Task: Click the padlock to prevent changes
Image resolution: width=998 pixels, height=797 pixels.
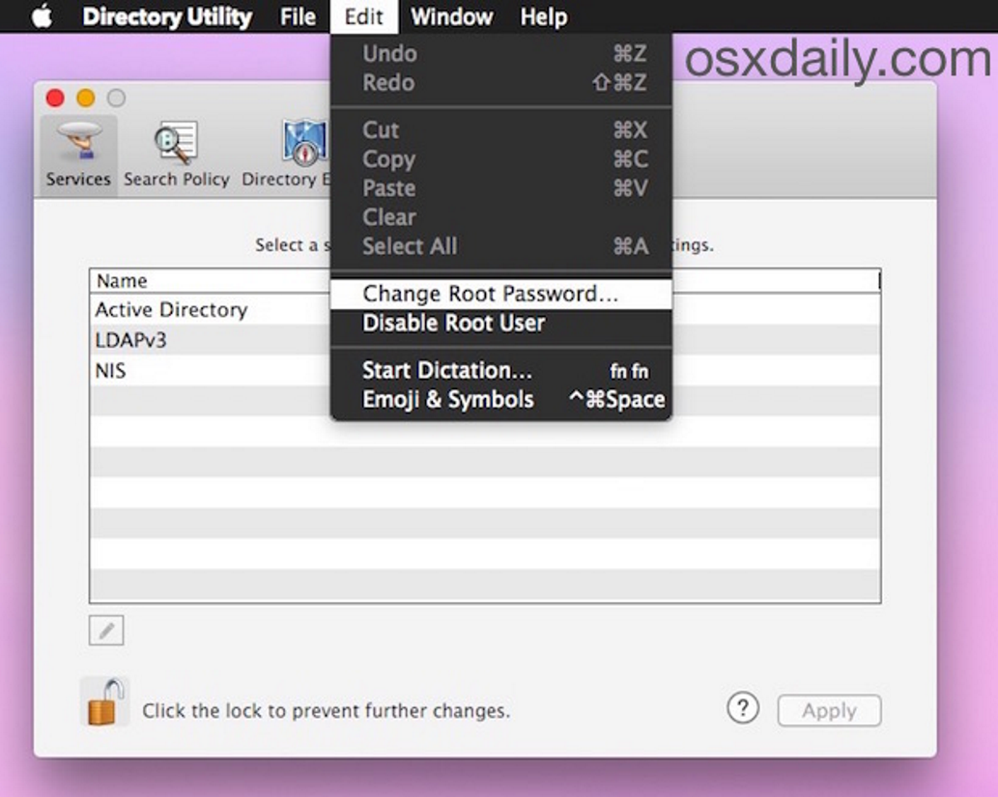Action: (104, 702)
